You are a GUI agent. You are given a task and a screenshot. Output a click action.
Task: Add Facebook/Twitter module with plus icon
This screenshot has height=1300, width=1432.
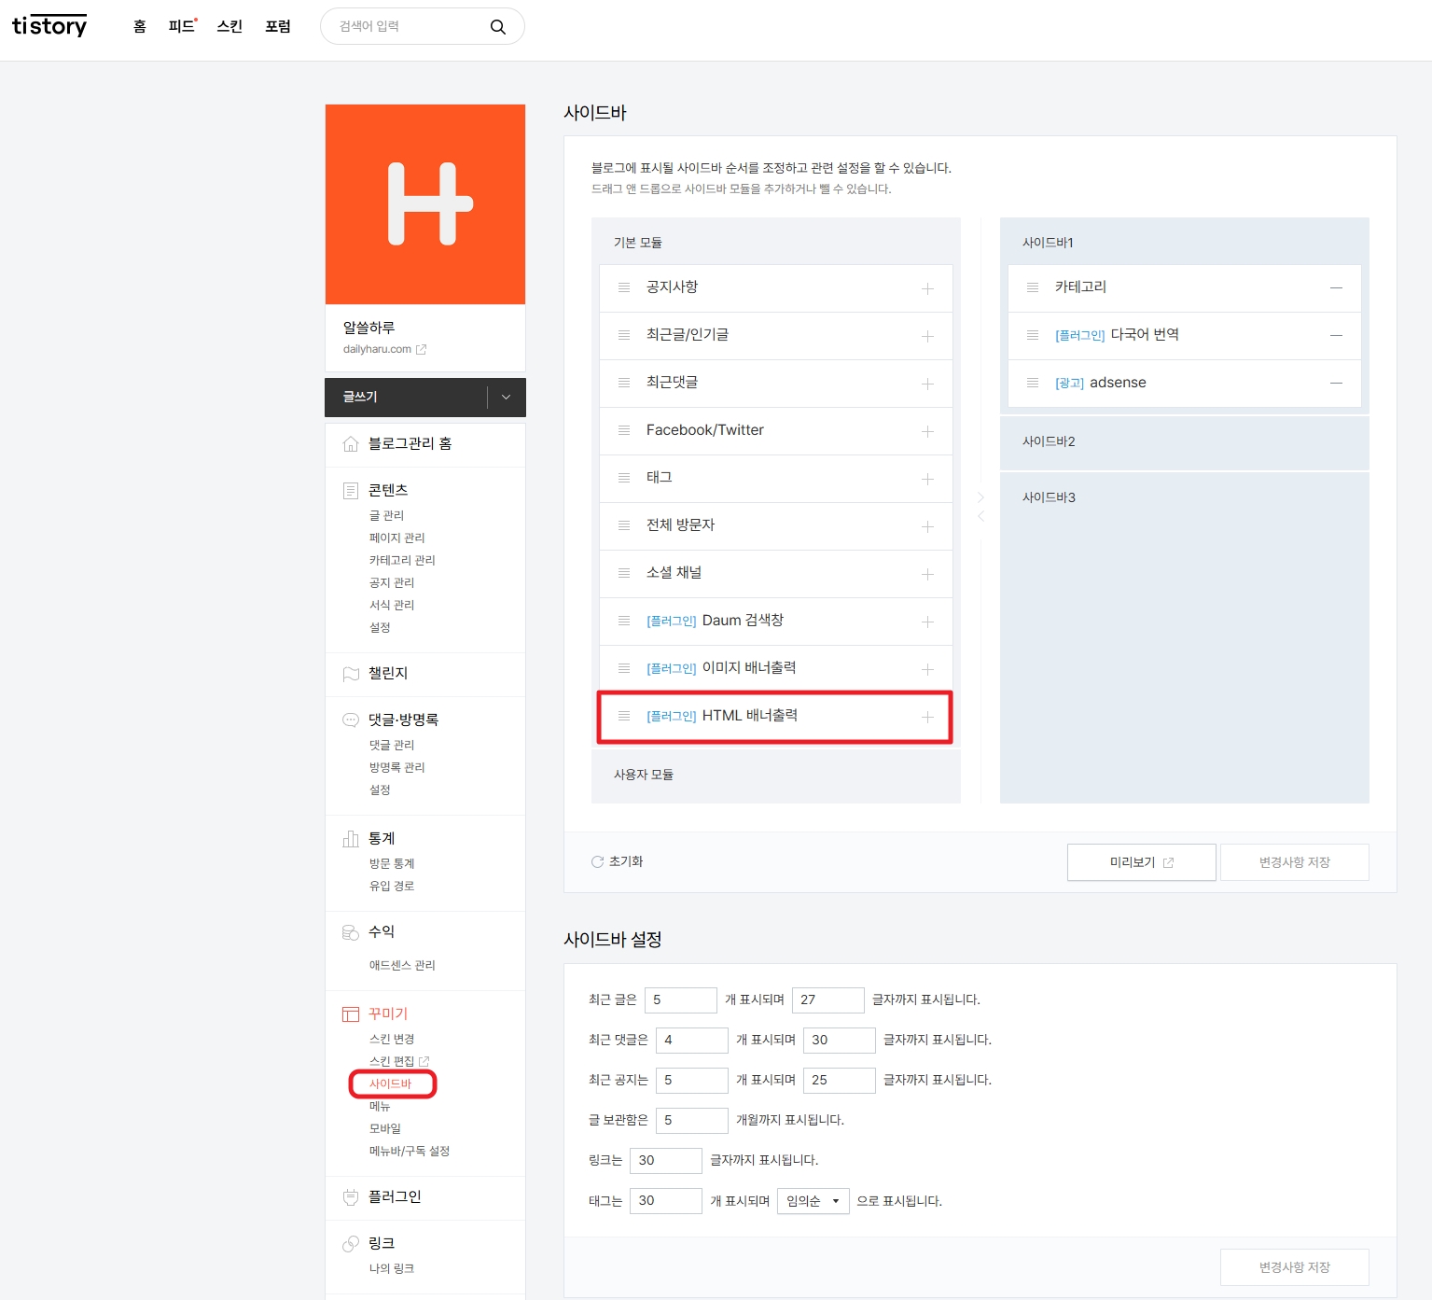click(x=927, y=431)
